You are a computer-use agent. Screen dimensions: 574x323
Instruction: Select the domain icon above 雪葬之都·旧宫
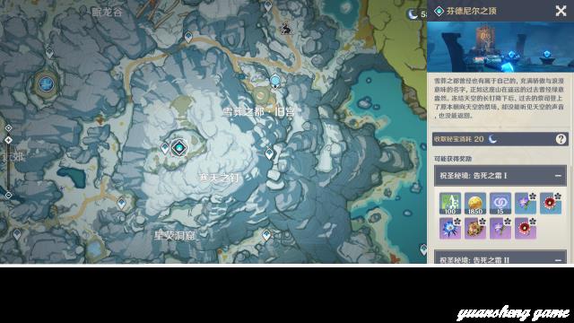tap(275, 80)
